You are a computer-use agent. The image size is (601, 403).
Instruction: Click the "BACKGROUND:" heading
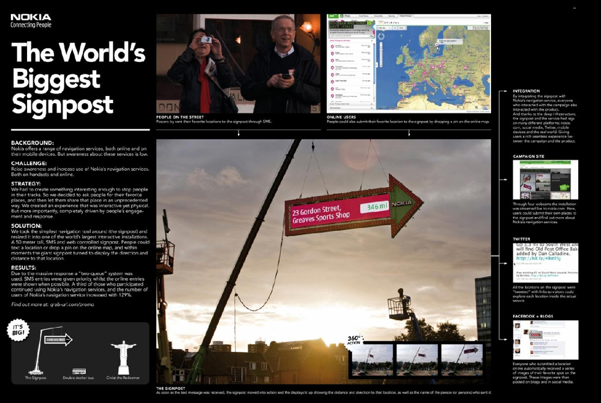[x=32, y=143]
